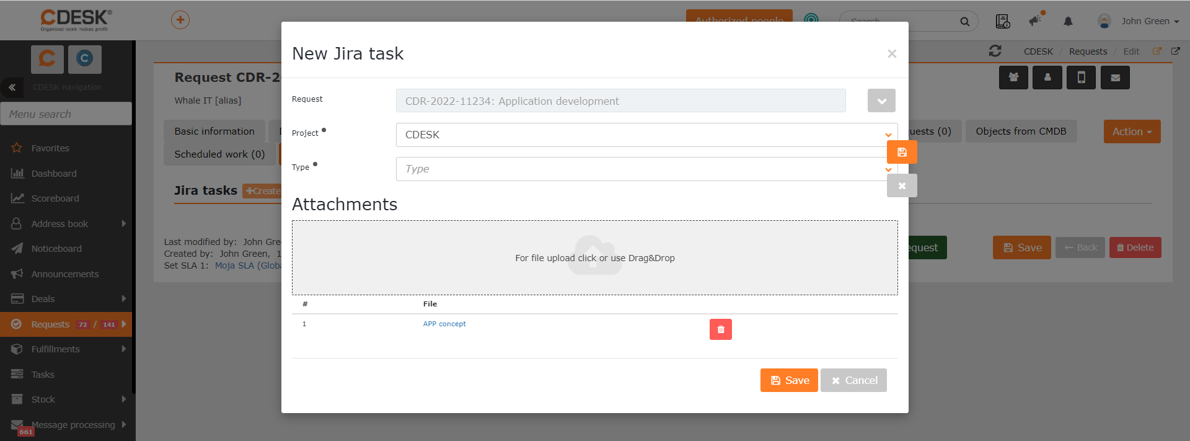The image size is (1190, 441).
Task: Delete the APP concept attachment with trash icon
Action: [x=721, y=329]
